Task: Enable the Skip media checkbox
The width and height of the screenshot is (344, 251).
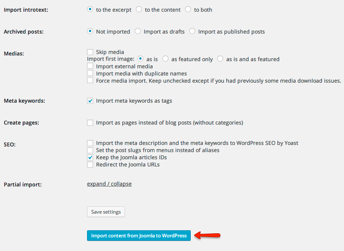Action: pyautogui.click(x=90, y=52)
